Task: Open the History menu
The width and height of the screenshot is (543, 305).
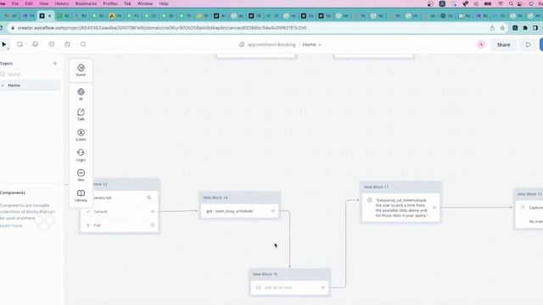Action: click(62, 3)
